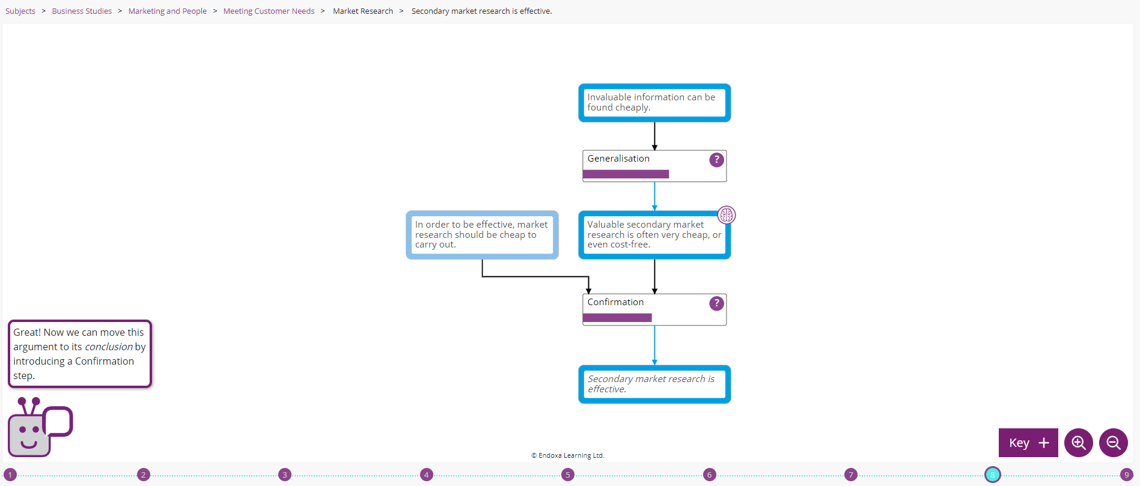Go to Meeting Customer Needs breadcrumb
Screen dimensions: 1140x486
(x=269, y=11)
